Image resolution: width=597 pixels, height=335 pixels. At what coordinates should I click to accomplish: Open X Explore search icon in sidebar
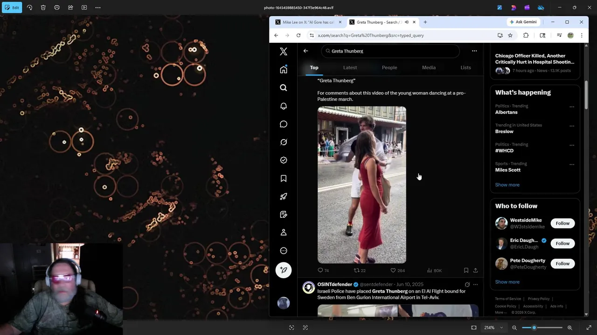[x=284, y=88]
